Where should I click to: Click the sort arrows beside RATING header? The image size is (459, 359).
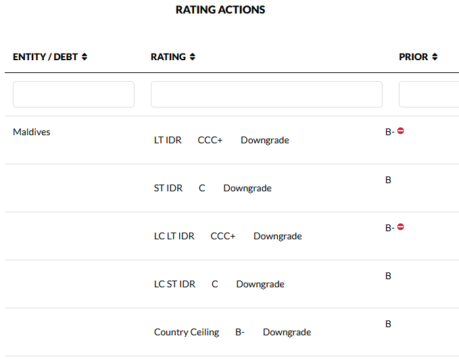pyautogui.click(x=193, y=57)
